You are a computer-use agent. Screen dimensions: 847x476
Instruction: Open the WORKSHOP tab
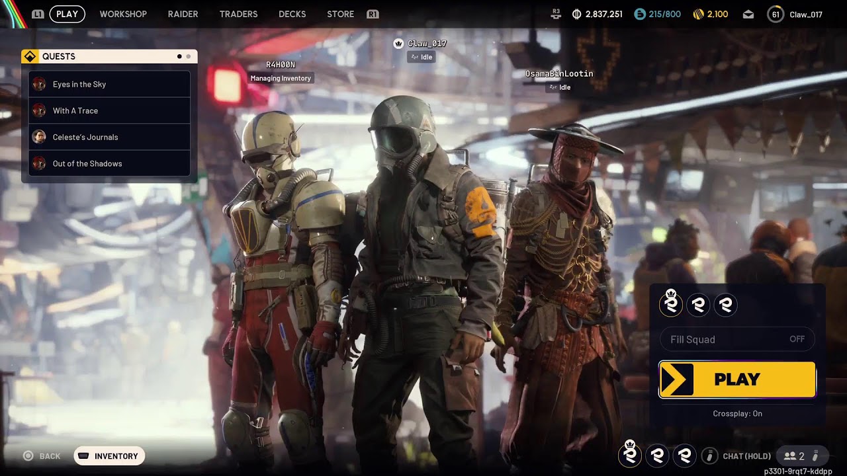[x=123, y=14]
